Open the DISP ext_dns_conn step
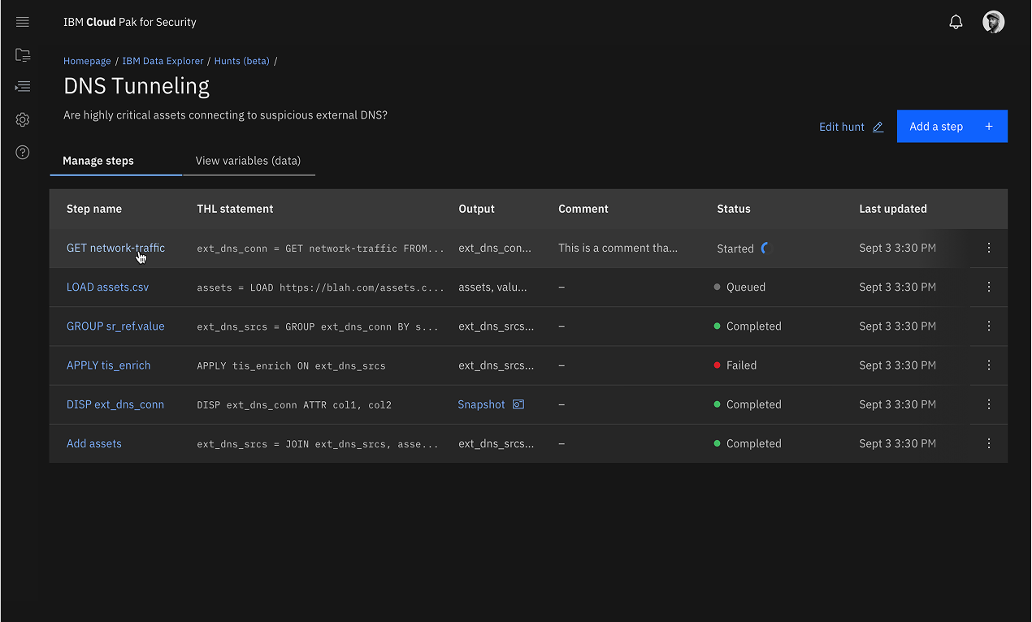Viewport: 1032px width, 622px height. [x=115, y=404]
